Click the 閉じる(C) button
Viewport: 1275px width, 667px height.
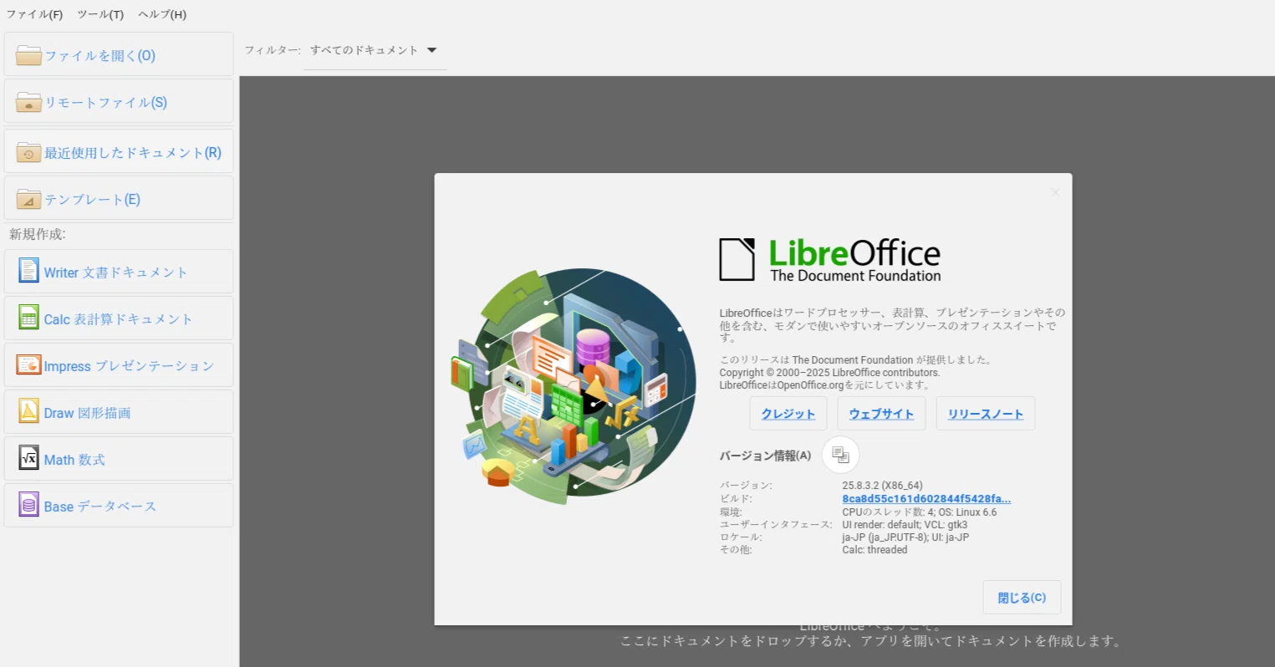1022,598
